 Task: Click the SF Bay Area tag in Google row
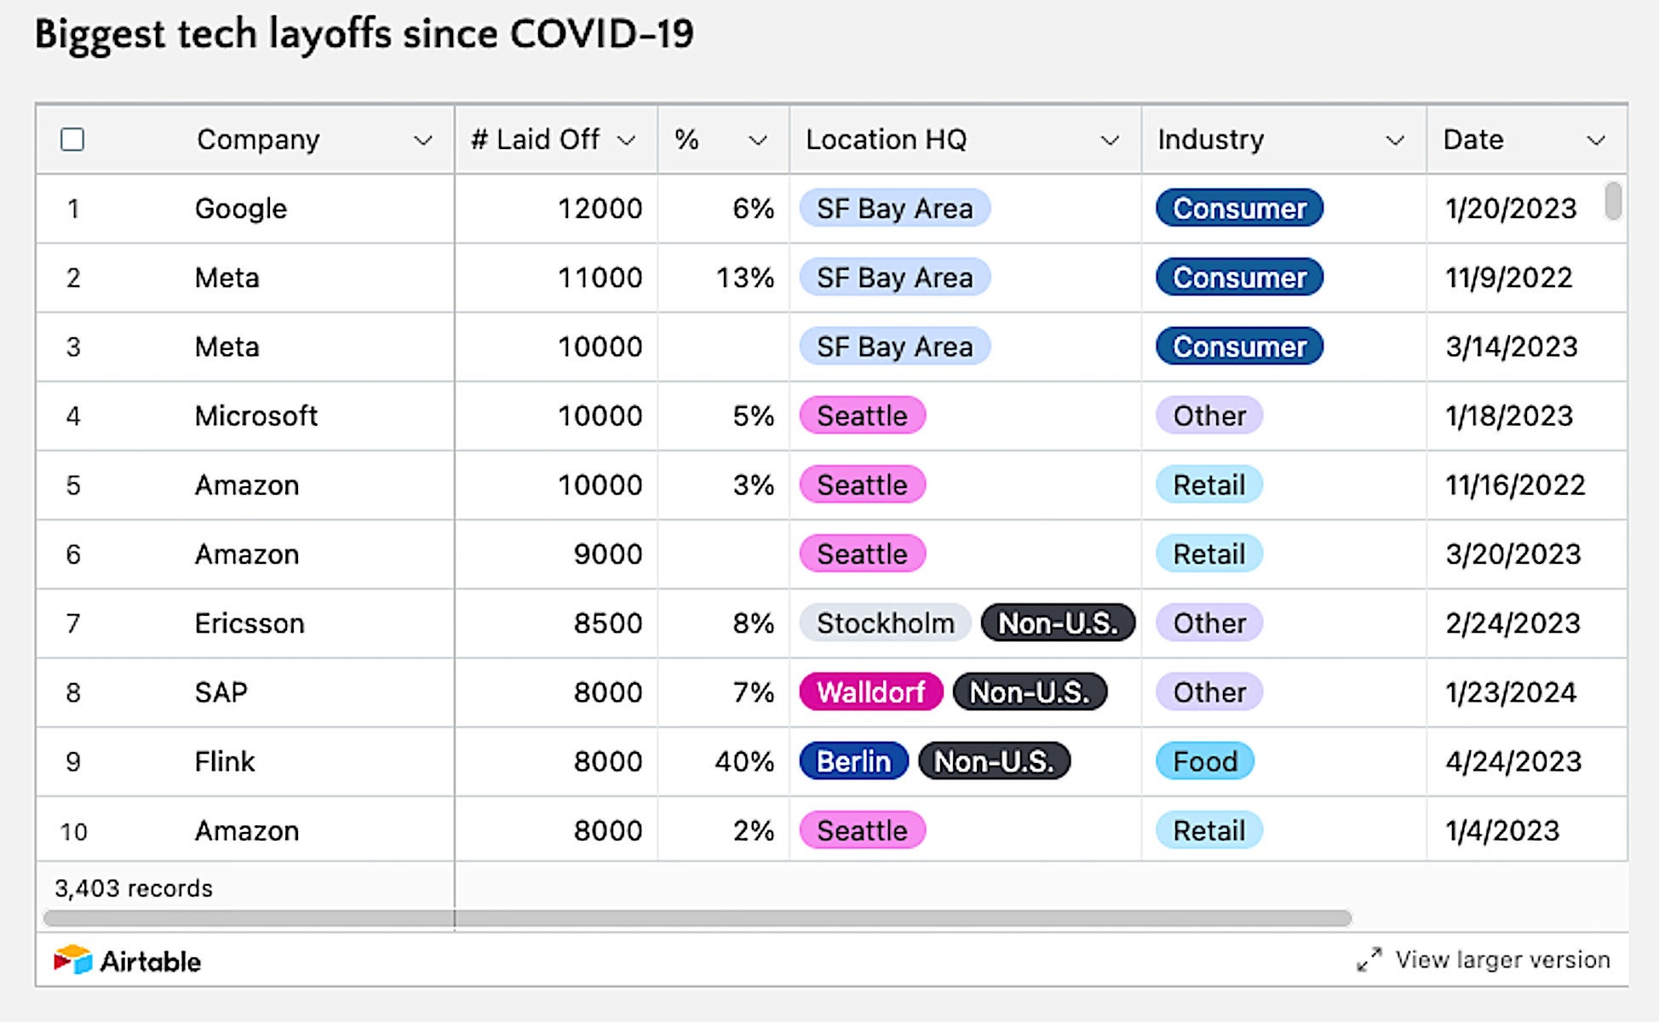894,209
